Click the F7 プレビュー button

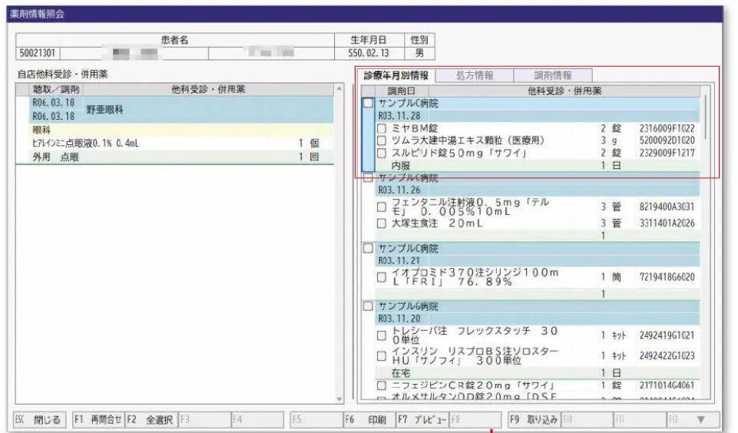click(422, 419)
